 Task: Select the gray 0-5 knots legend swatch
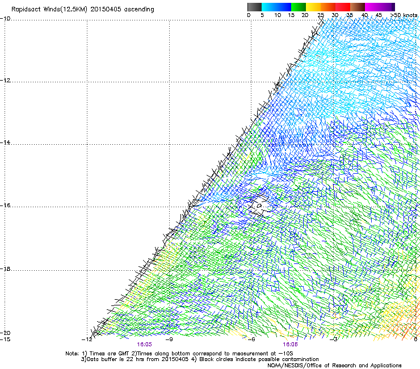254,7
